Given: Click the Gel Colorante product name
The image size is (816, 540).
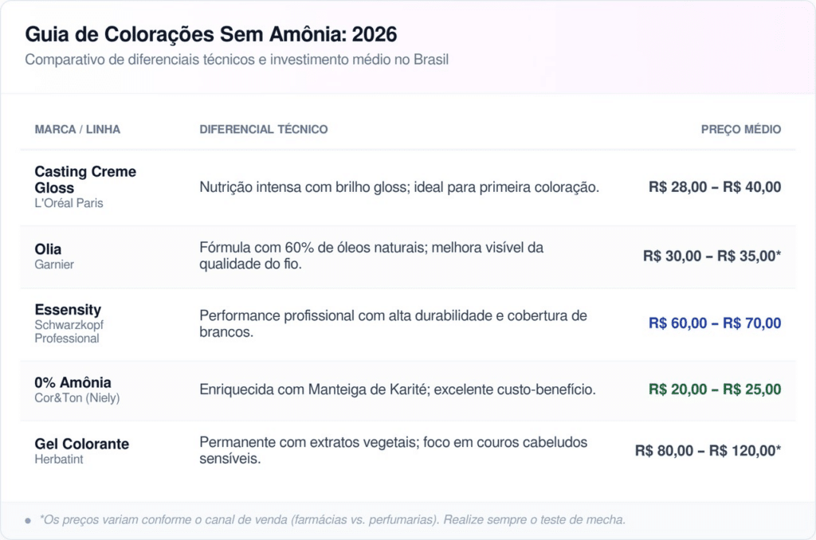Looking at the screenshot, I should point(81,444).
